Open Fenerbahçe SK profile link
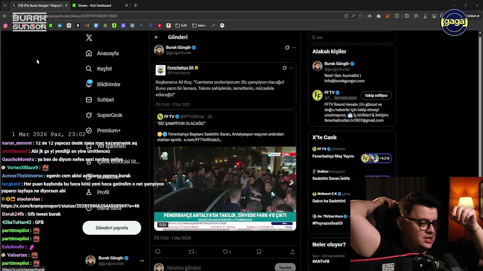483x271 pixels. (x=180, y=68)
